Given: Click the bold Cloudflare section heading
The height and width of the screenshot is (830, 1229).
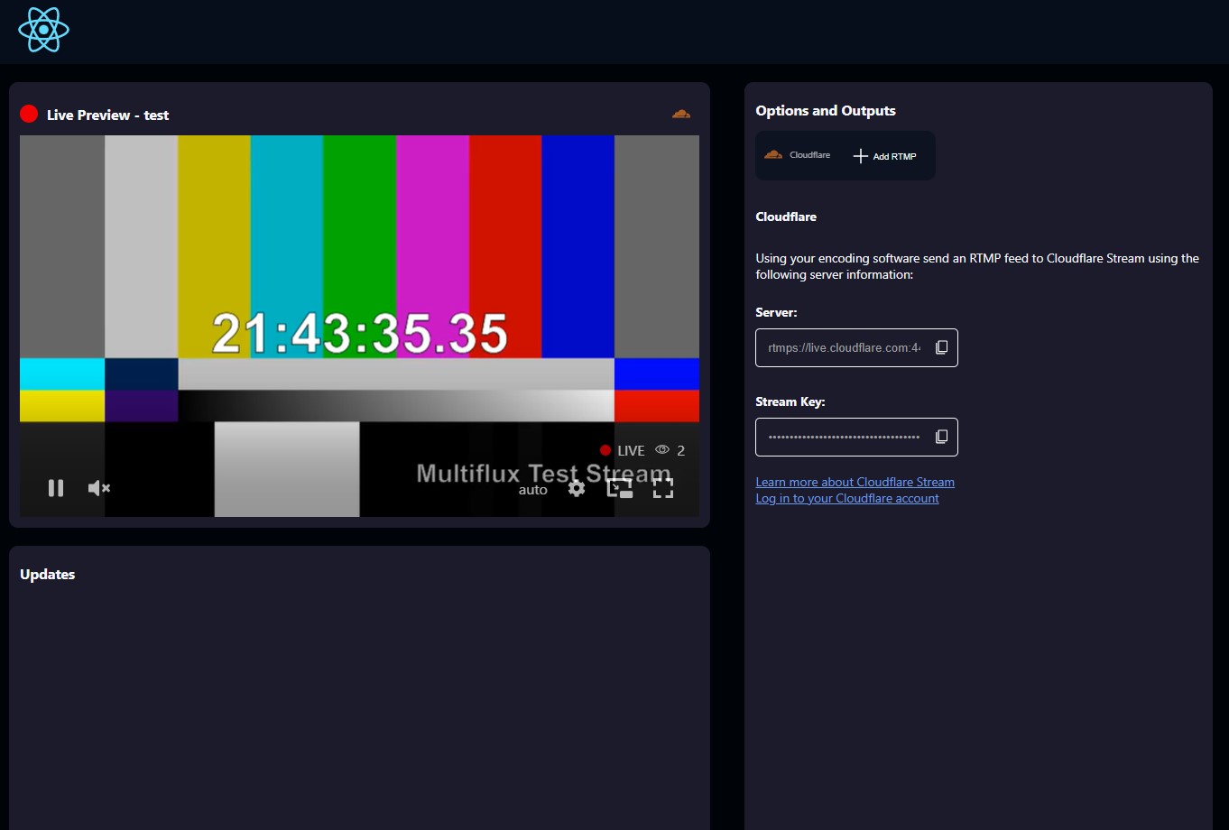Looking at the screenshot, I should 786,217.
